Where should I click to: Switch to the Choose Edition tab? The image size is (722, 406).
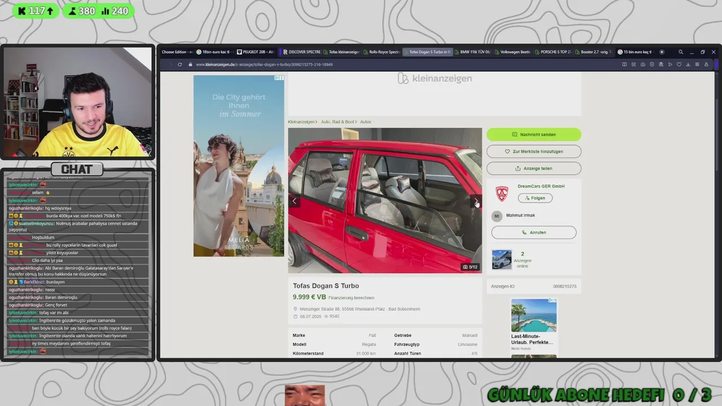(177, 52)
